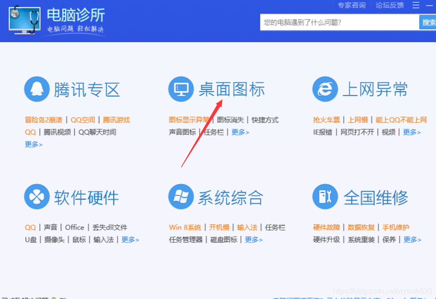Select 输入法 link under 软件硬件
This screenshot has height=299, width=436.
coord(104,240)
